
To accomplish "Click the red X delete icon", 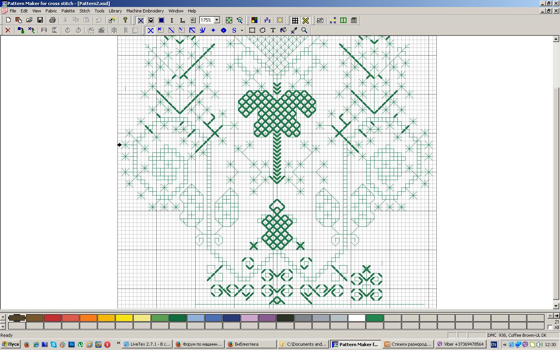I will tap(8, 30).
